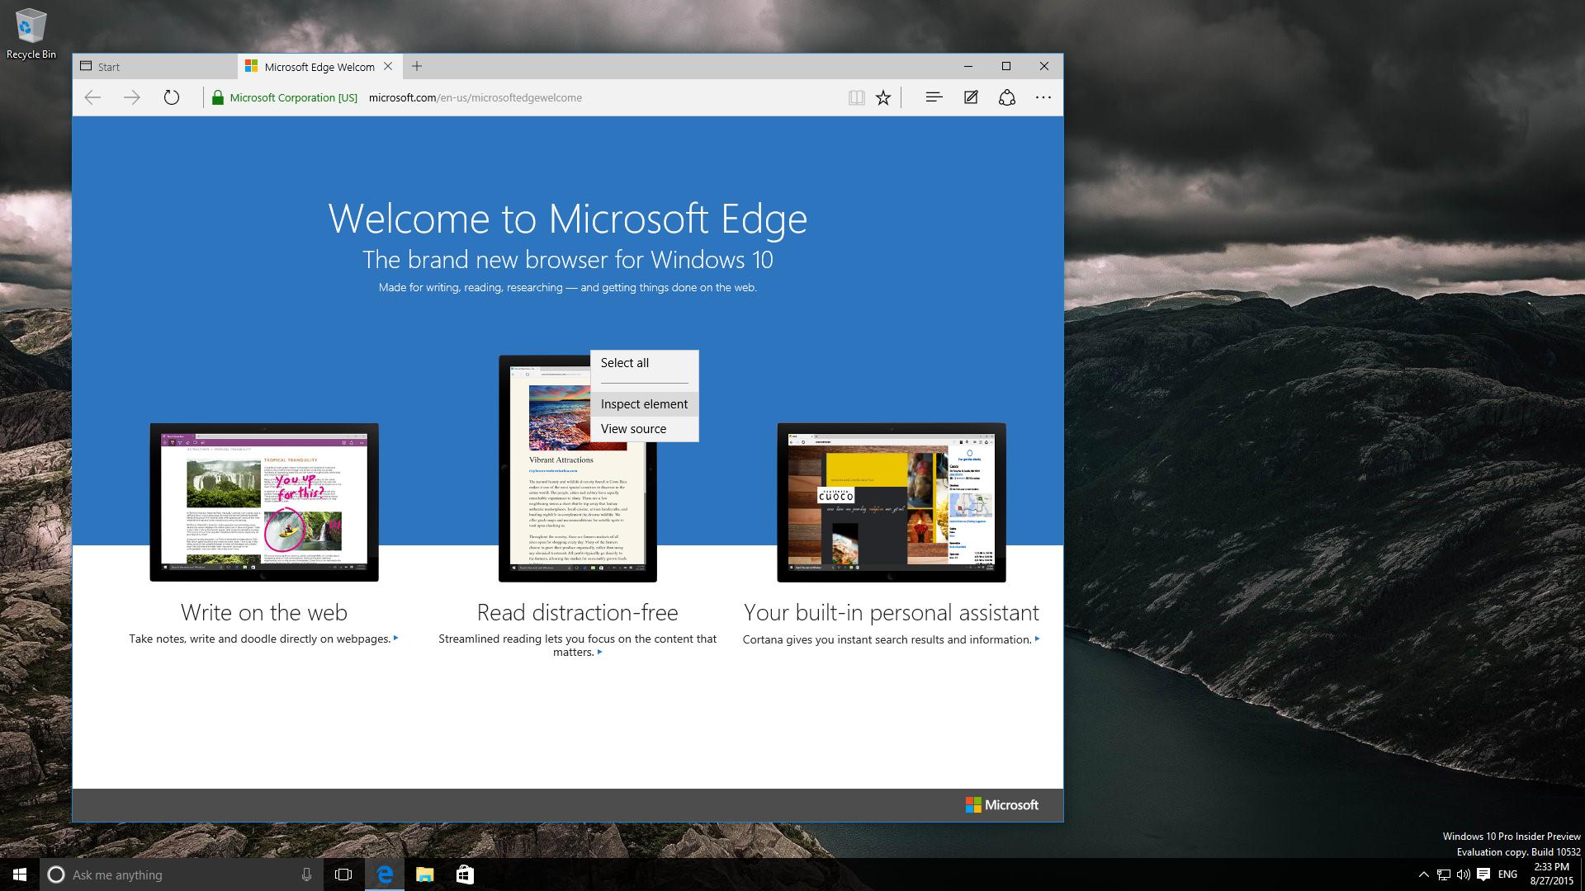Make a Web Note with pen icon
The width and height of the screenshot is (1585, 891).
(971, 97)
